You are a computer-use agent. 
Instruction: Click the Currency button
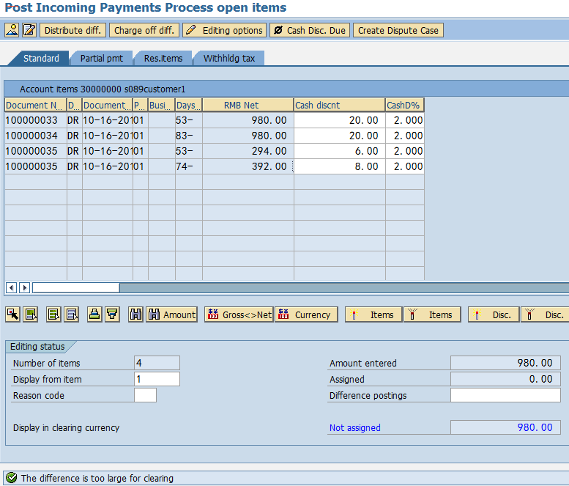coord(306,314)
